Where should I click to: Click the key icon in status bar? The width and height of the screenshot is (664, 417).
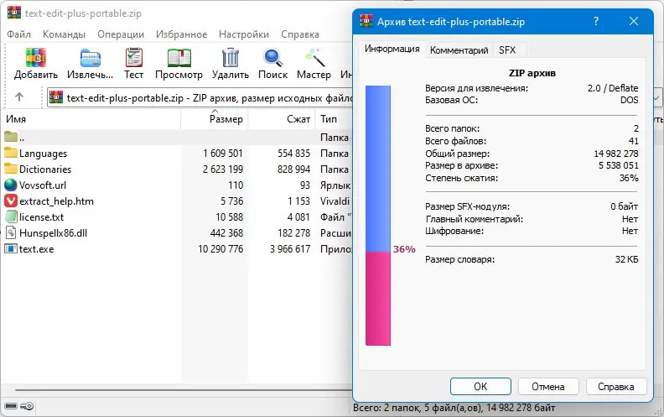point(27,406)
